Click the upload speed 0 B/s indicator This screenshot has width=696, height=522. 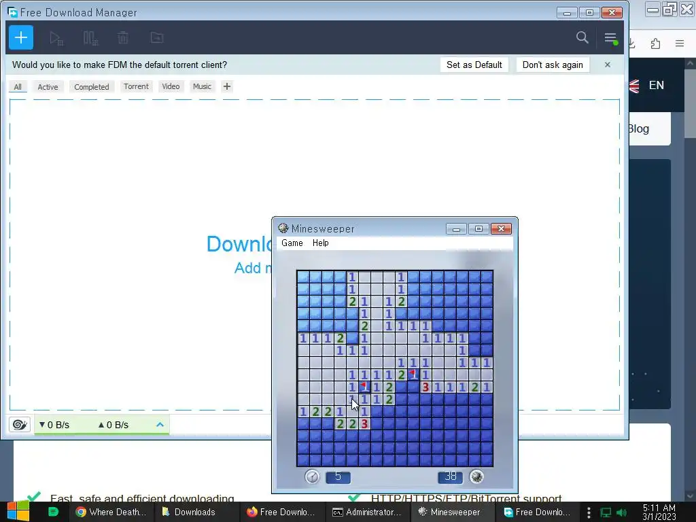tap(114, 425)
